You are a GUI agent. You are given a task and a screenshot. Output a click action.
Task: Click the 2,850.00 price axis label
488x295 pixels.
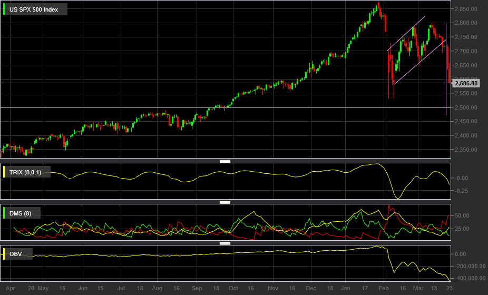click(466, 9)
